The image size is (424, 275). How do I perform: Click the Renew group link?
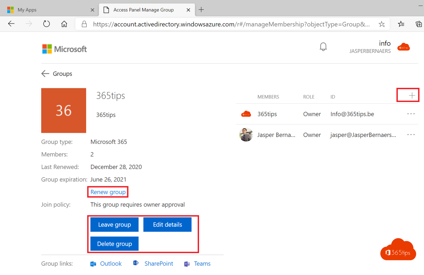pyautogui.click(x=108, y=192)
